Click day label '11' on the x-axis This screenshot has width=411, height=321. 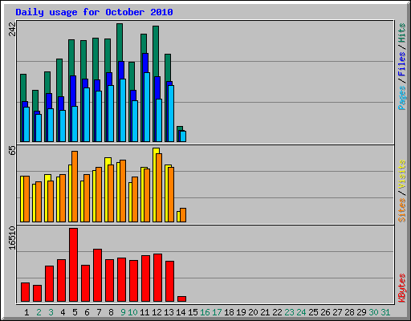point(144,312)
